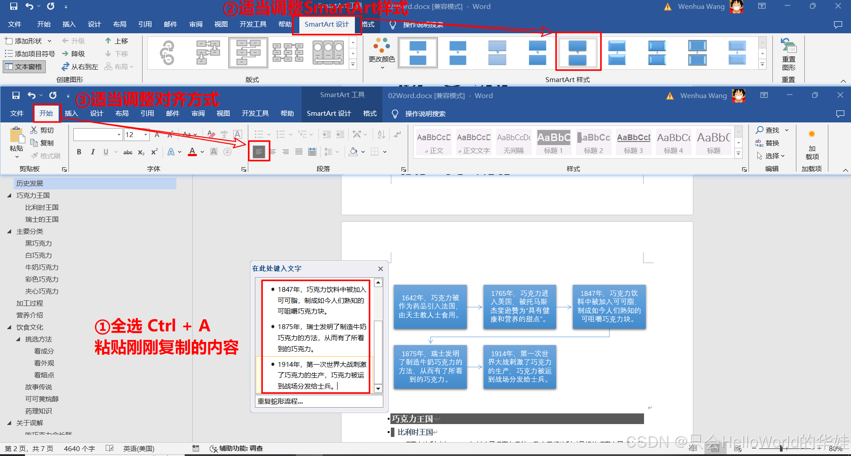Click the distributed alignment icon

[x=312, y=152]
